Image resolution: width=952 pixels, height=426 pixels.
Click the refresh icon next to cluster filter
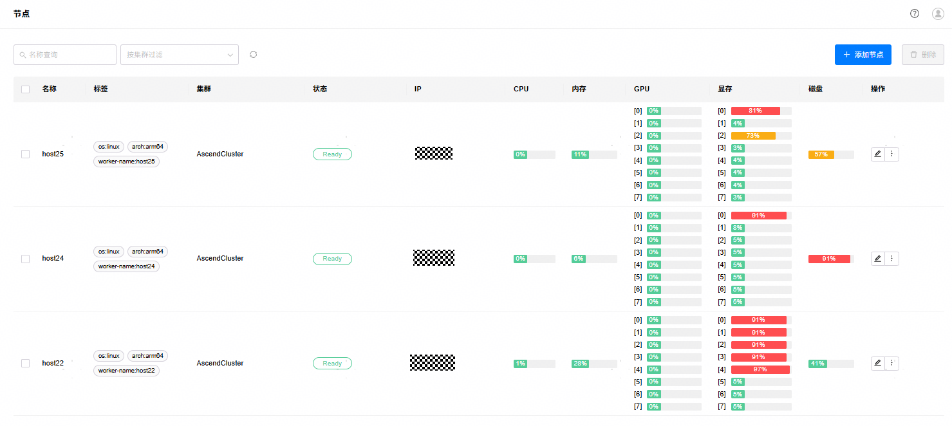pos(253,55)
